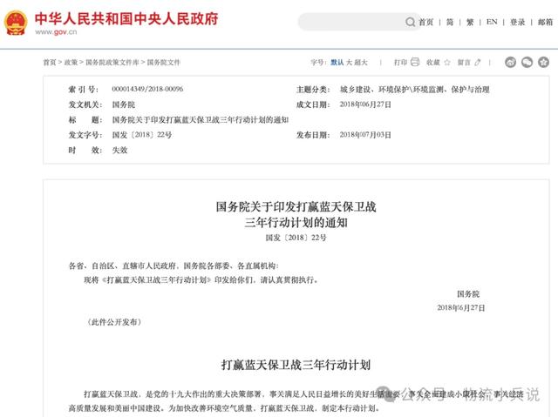Click the main heading 国务院关于印发打赢蓝天保卫战
The height and width of the screenshot is (417, 558).
[296, 206]
